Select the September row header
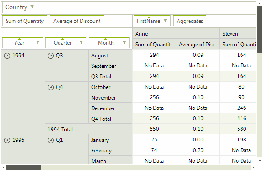This screenshot has height=171, width=264. click(x=110, y=66)
